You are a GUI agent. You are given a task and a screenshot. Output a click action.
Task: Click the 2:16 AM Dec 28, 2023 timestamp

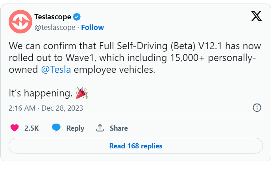[x=46, y=108]
